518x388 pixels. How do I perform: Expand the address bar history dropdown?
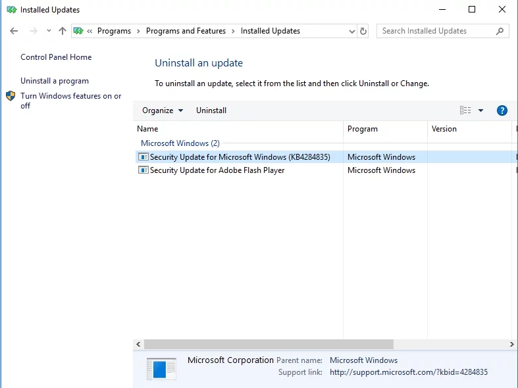[x=351, y=31]
